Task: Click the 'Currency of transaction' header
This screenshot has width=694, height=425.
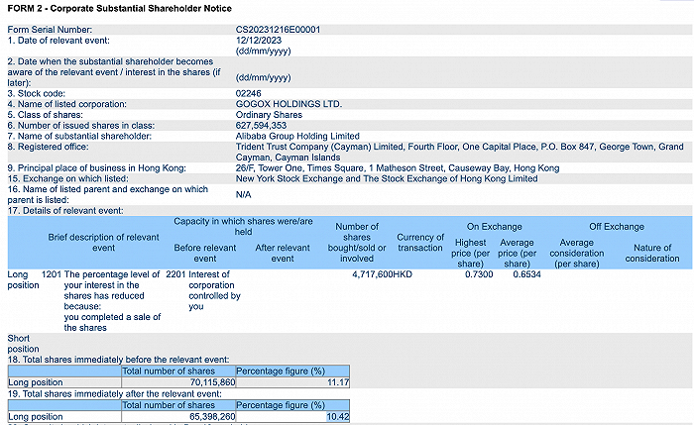Action: point(420,243)
